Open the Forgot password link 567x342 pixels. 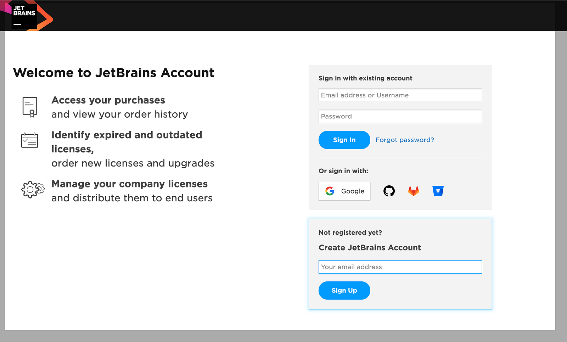coord(405,140)
